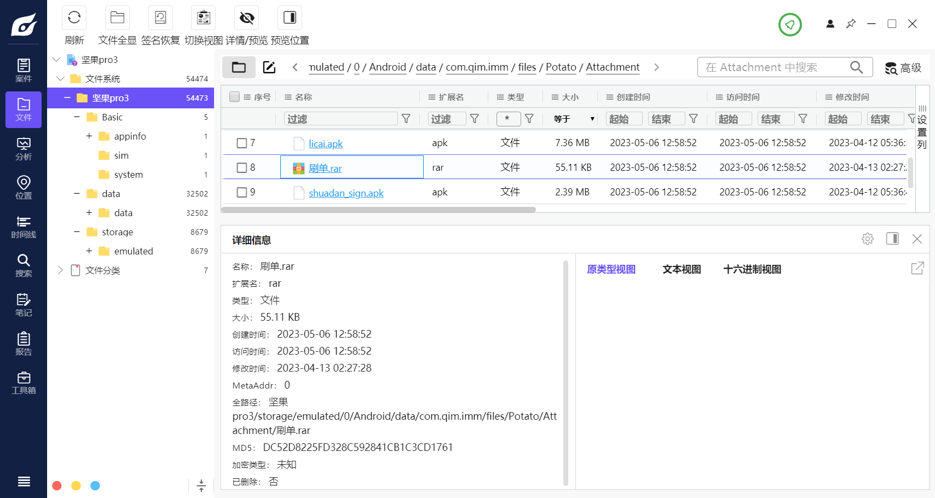Check the checkbox for row 7
935x498 pixels.
[241, 143]
